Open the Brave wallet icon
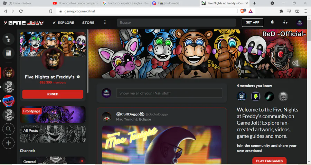The image size is (311, 165). click(297, 11)
